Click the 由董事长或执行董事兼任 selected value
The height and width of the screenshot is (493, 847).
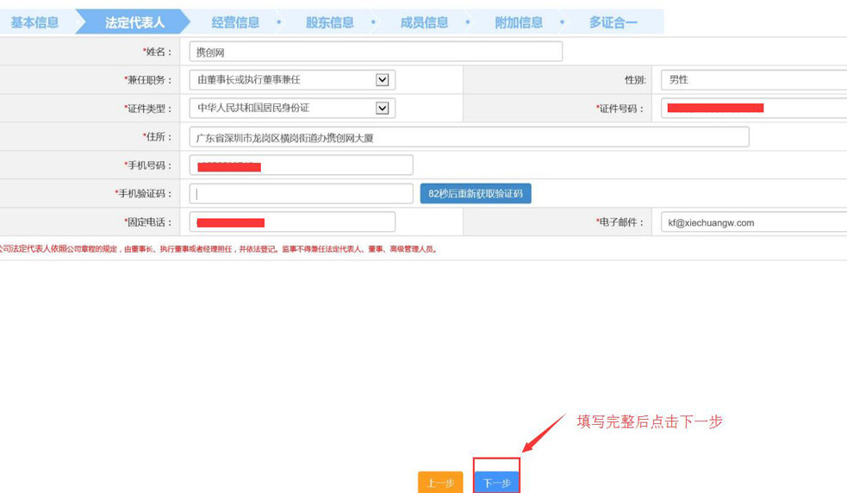point(249,80)
